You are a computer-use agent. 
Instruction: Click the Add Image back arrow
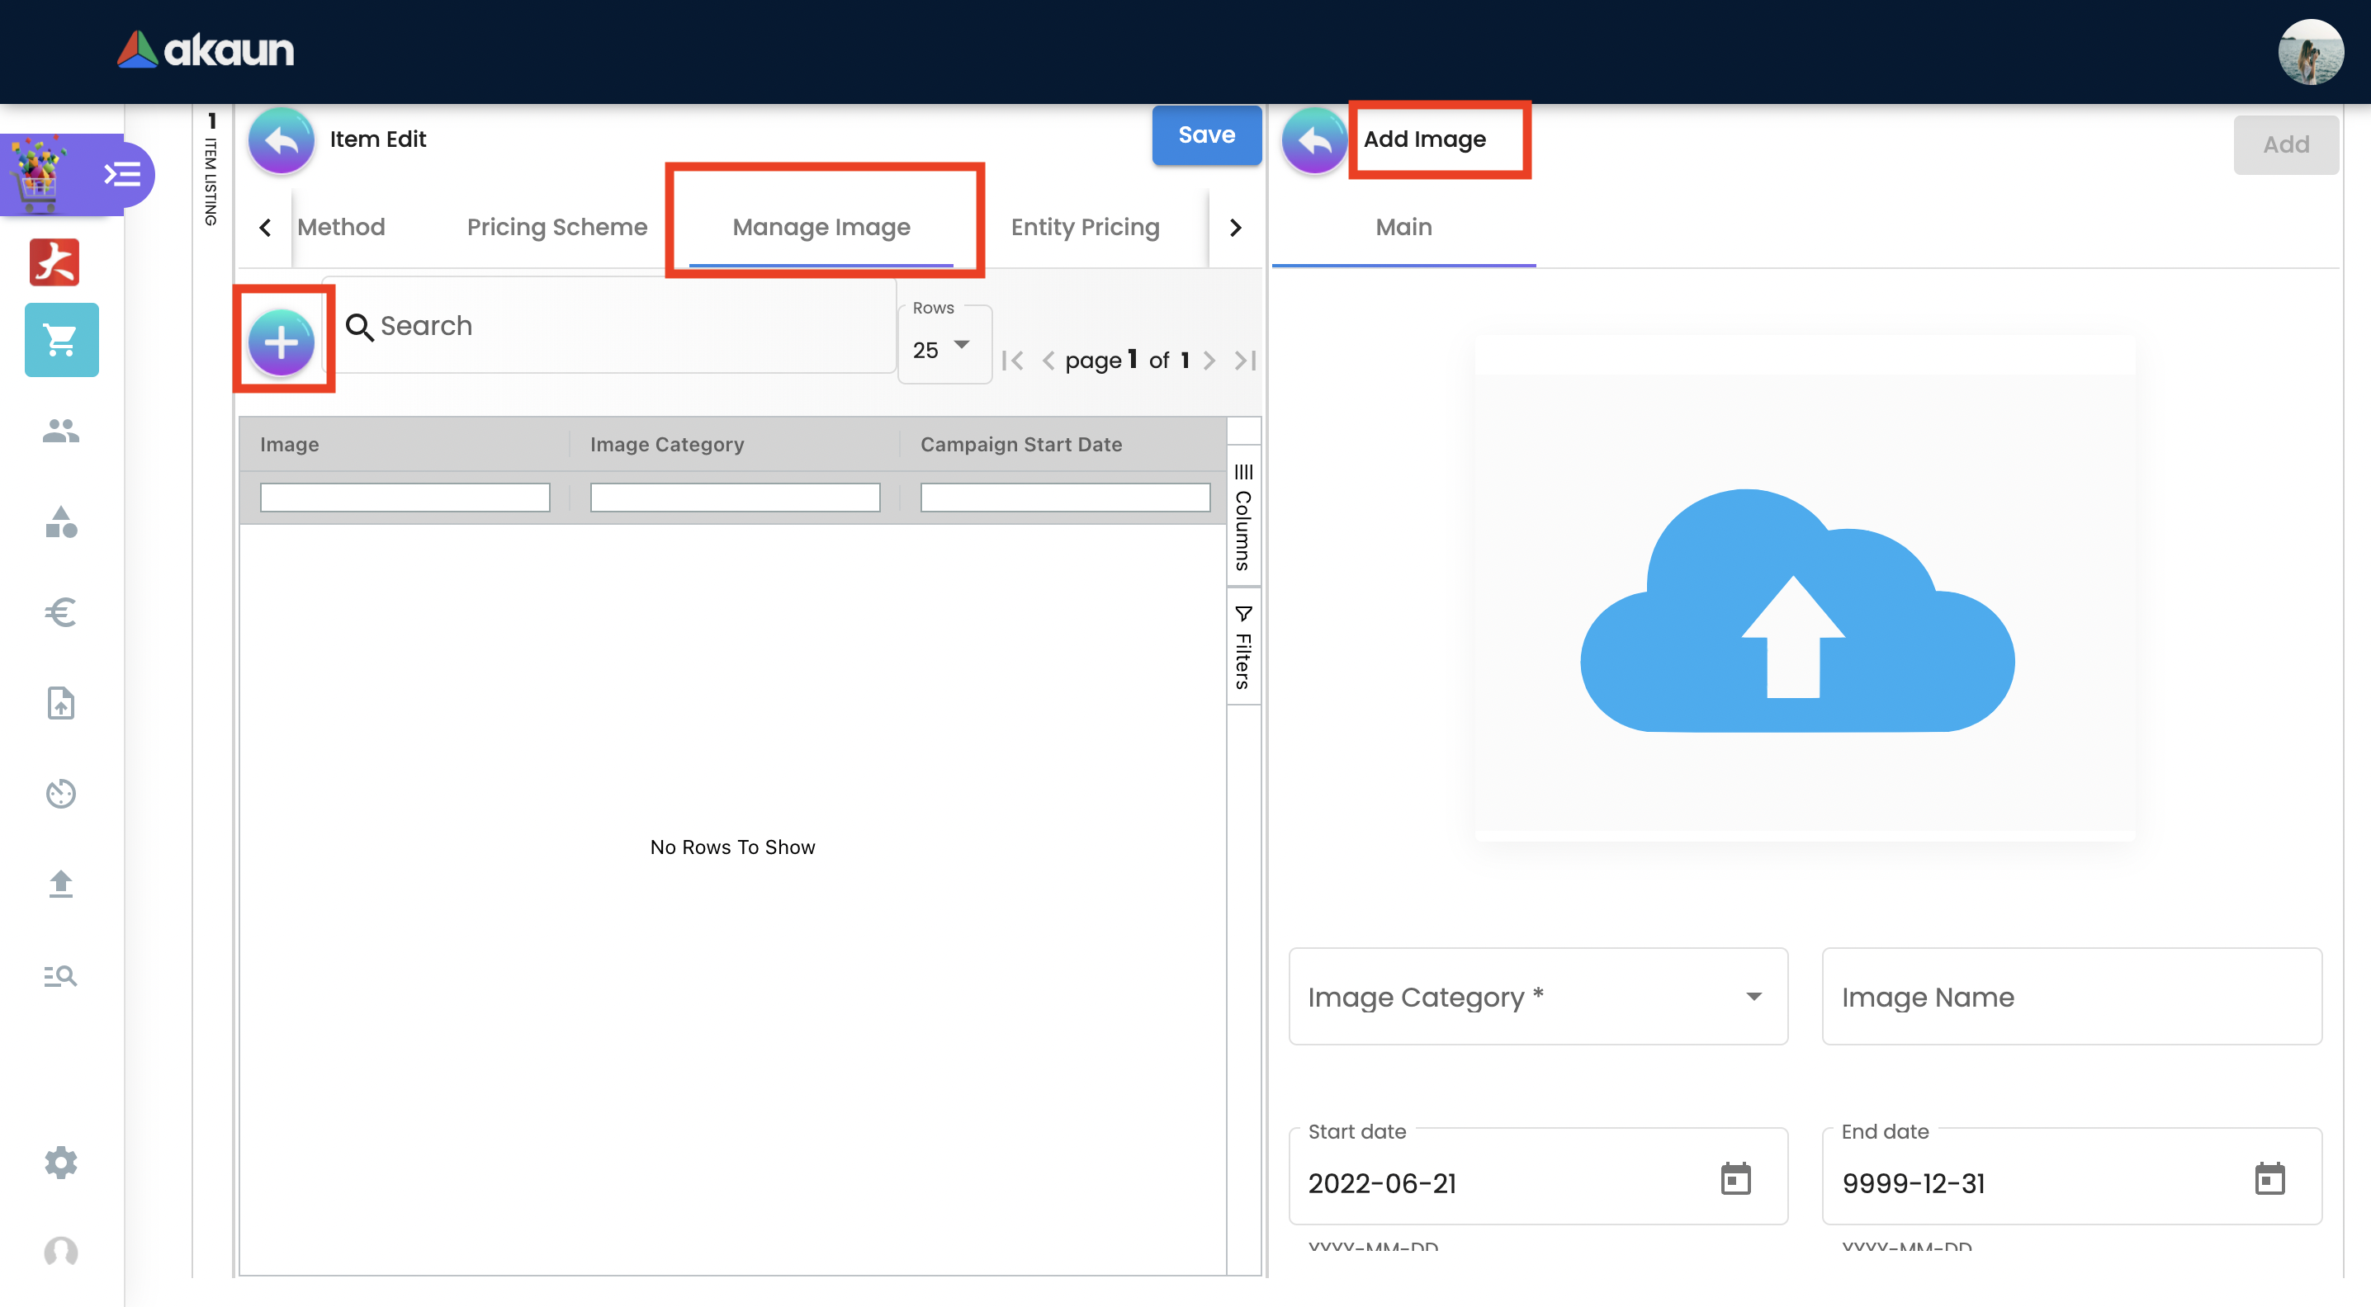[1313, 141]
